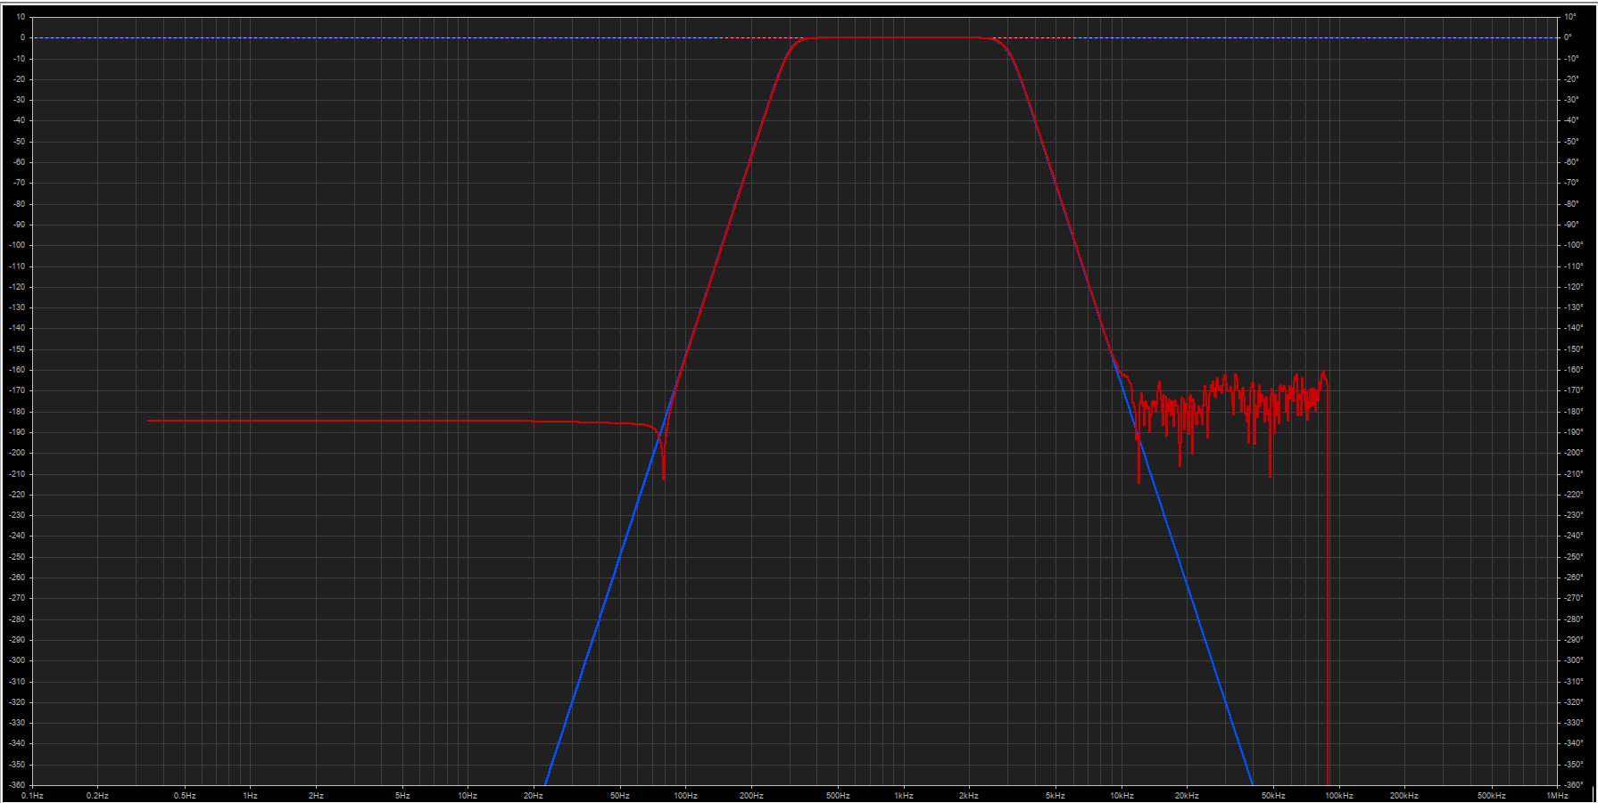Click the -150 label on the left axis
The height and width of the screenshot is (803, 1598).
(19, 349)
